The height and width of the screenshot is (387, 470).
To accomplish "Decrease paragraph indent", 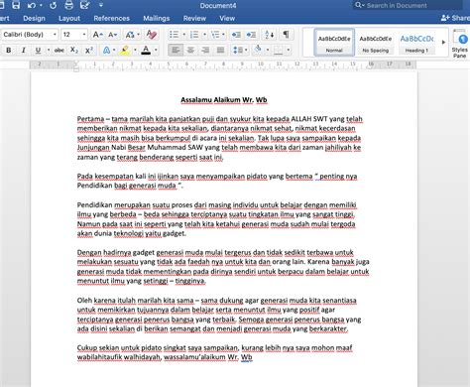I will click(236, 35).
